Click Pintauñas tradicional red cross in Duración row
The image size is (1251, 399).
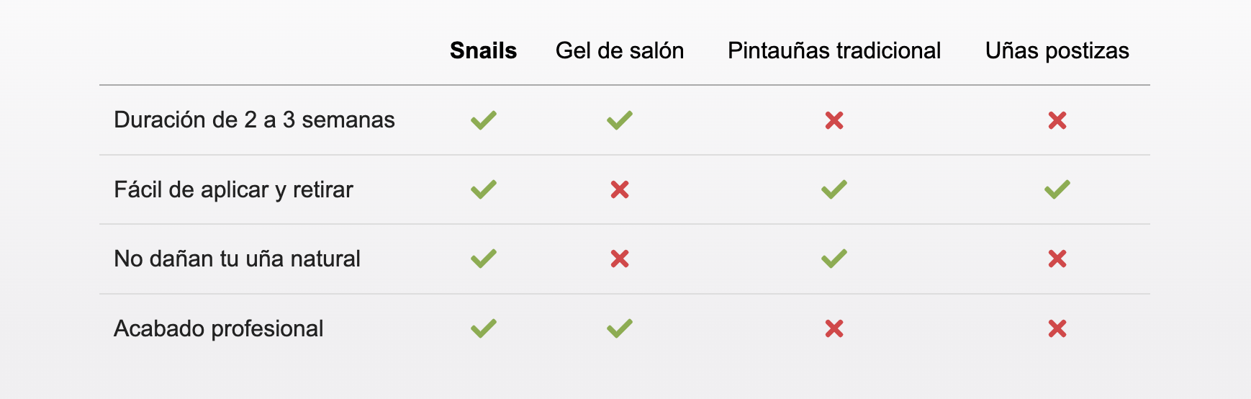(834, 120)
